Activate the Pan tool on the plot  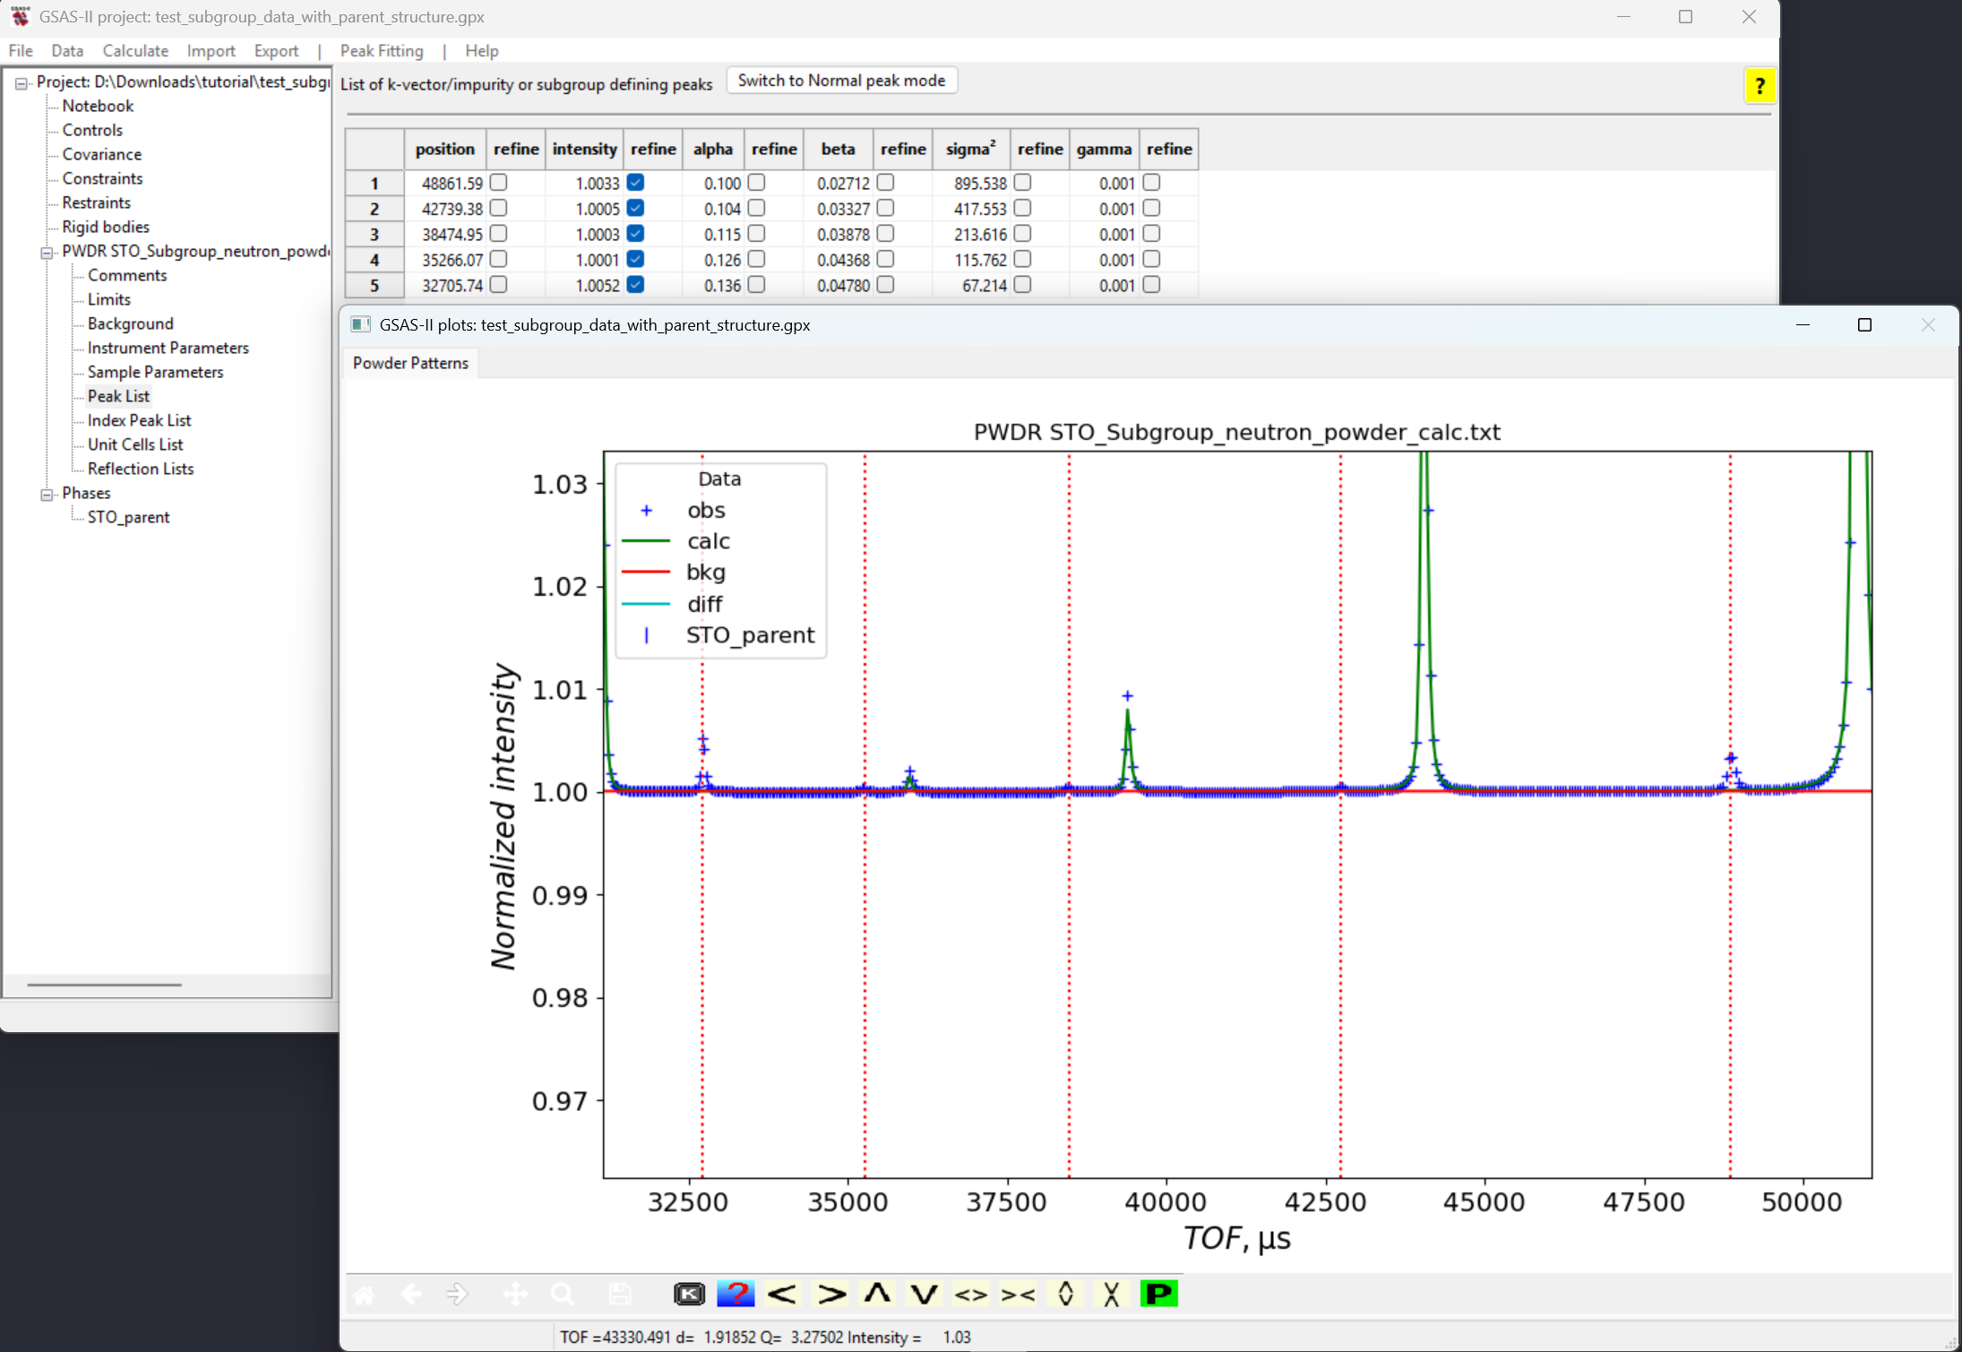515,1294
